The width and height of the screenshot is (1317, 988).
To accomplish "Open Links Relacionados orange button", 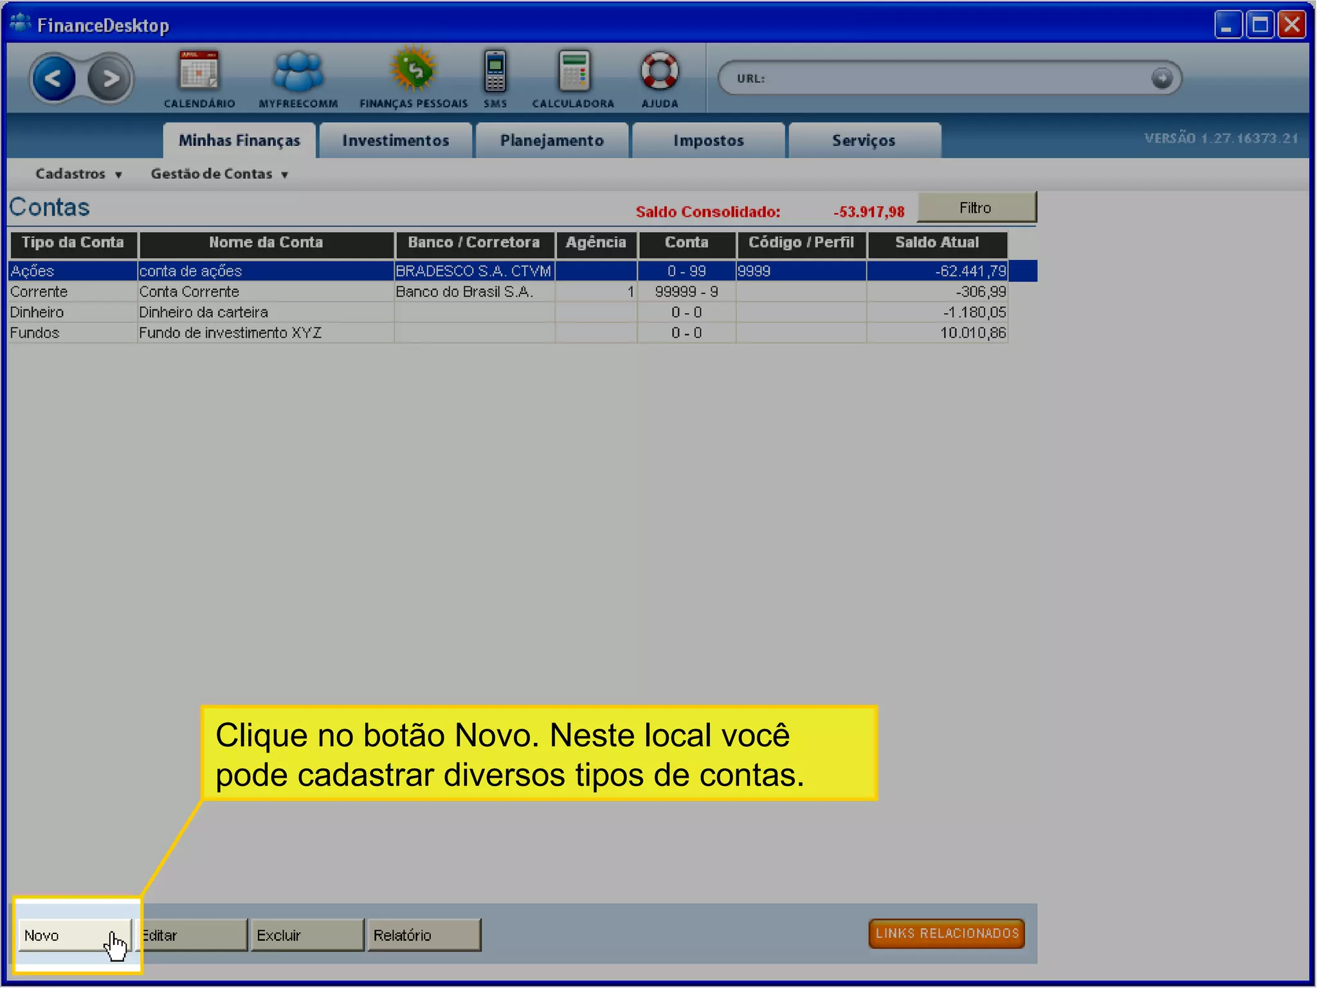I will coord(947,933).
